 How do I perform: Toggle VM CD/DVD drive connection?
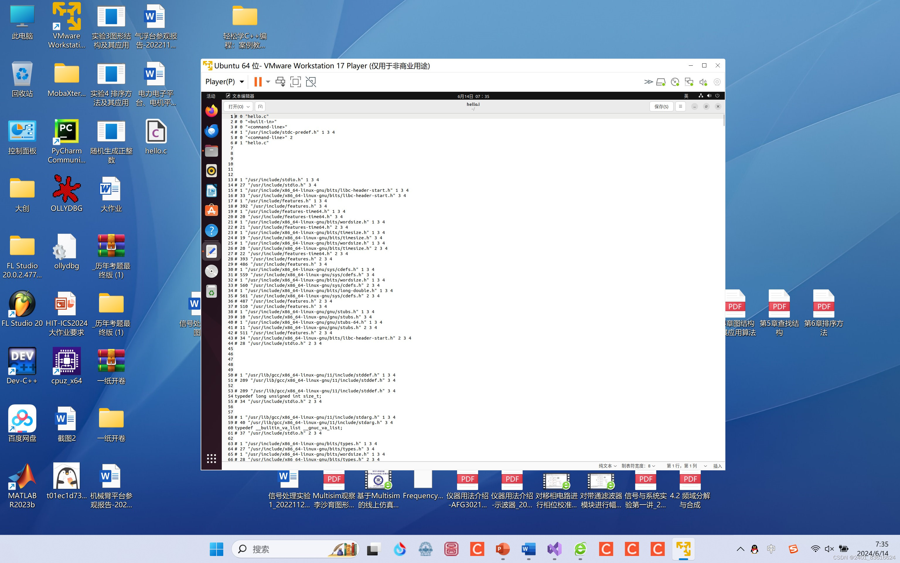pyautogui.click(x=675, y=82)
